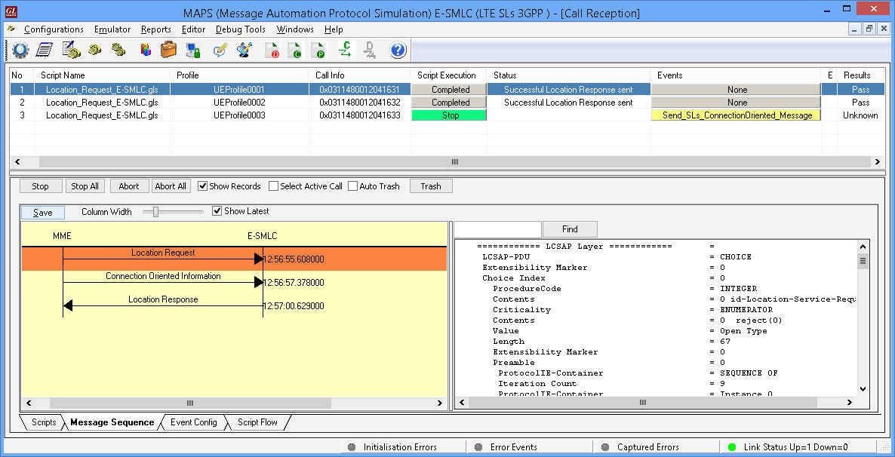Screen dimensions: 895x457
Task: Open Send_SLs_ConnectionOriented_Message event button
Action: click(x=737, y=115)
